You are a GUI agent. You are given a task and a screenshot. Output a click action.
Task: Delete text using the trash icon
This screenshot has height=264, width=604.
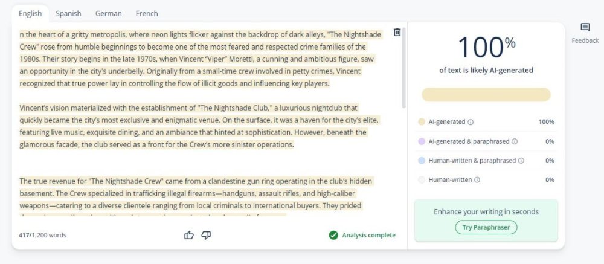tap(397, 33)
